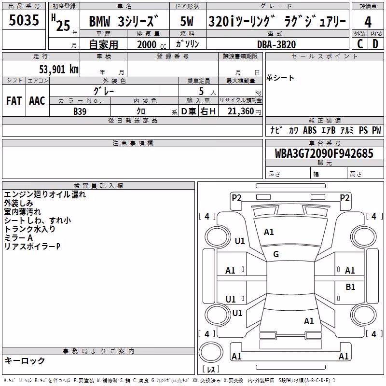Select the mileage 53,901 km
Screen dimensions: 386x386
tap(59, 69)
